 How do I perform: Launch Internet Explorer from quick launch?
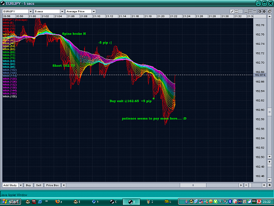pos(40,202)
